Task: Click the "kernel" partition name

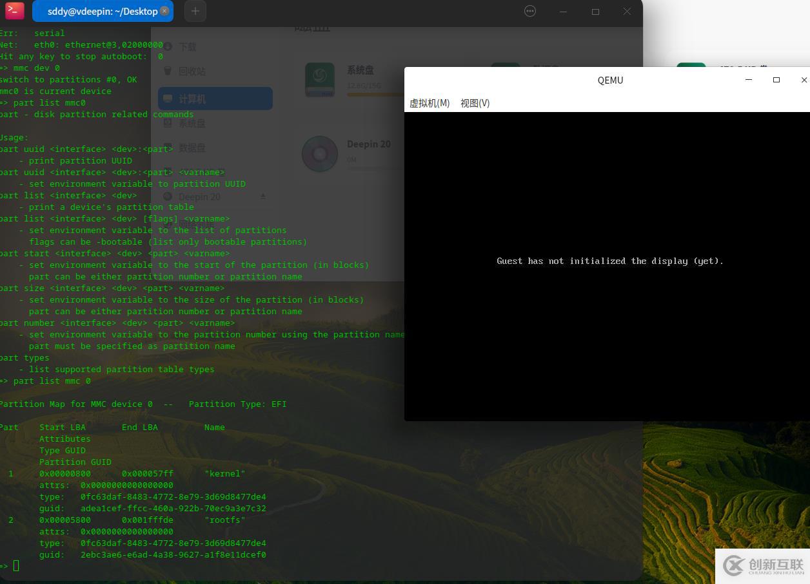Action: (x=225, y=473)
